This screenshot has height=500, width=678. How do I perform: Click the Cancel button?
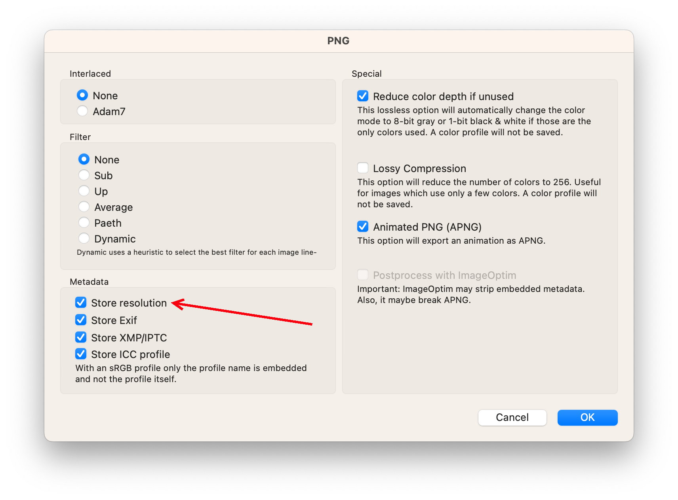coord(512,418)
